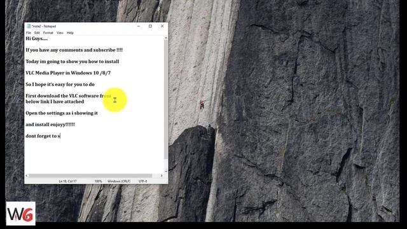Click the 'Ln 10, Col 17' status entry
The height and width of the screenshot is (229, 407).
click(67, 181)
